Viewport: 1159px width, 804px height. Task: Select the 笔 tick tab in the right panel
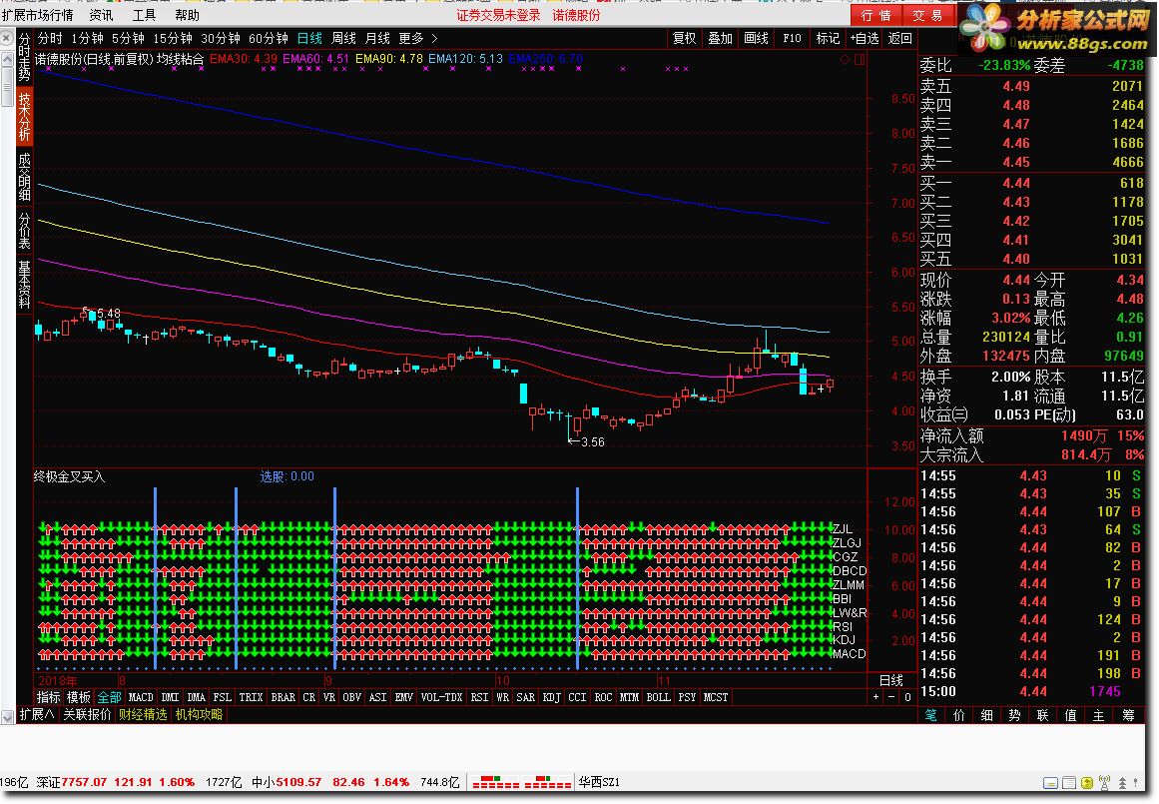(930, 715)
